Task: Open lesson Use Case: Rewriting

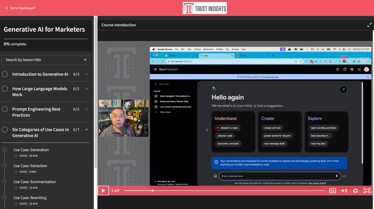Action: coord(30,197)
